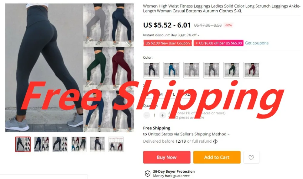Increase quantity with plus button
The height and width of the screenshot is (179, 303).
pos(162,115)
